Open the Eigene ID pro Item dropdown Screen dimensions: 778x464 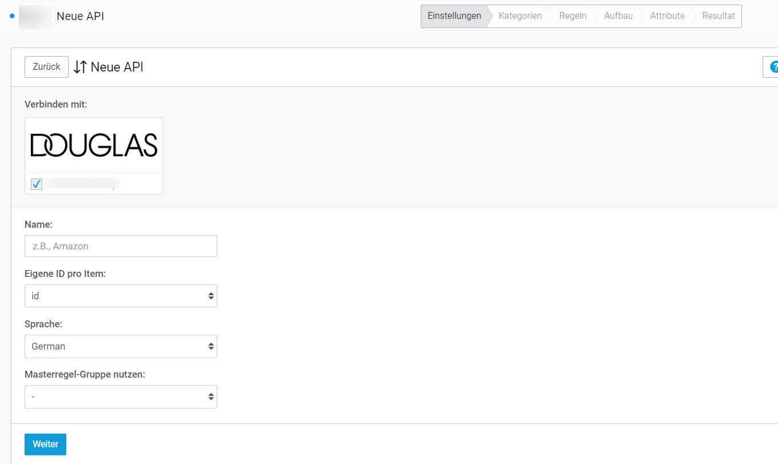point(121,296)
